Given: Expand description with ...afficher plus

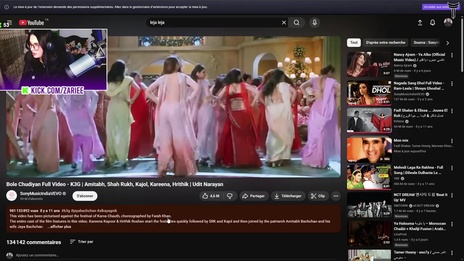Looking at the screenshot, I should [x=59, y=227].
